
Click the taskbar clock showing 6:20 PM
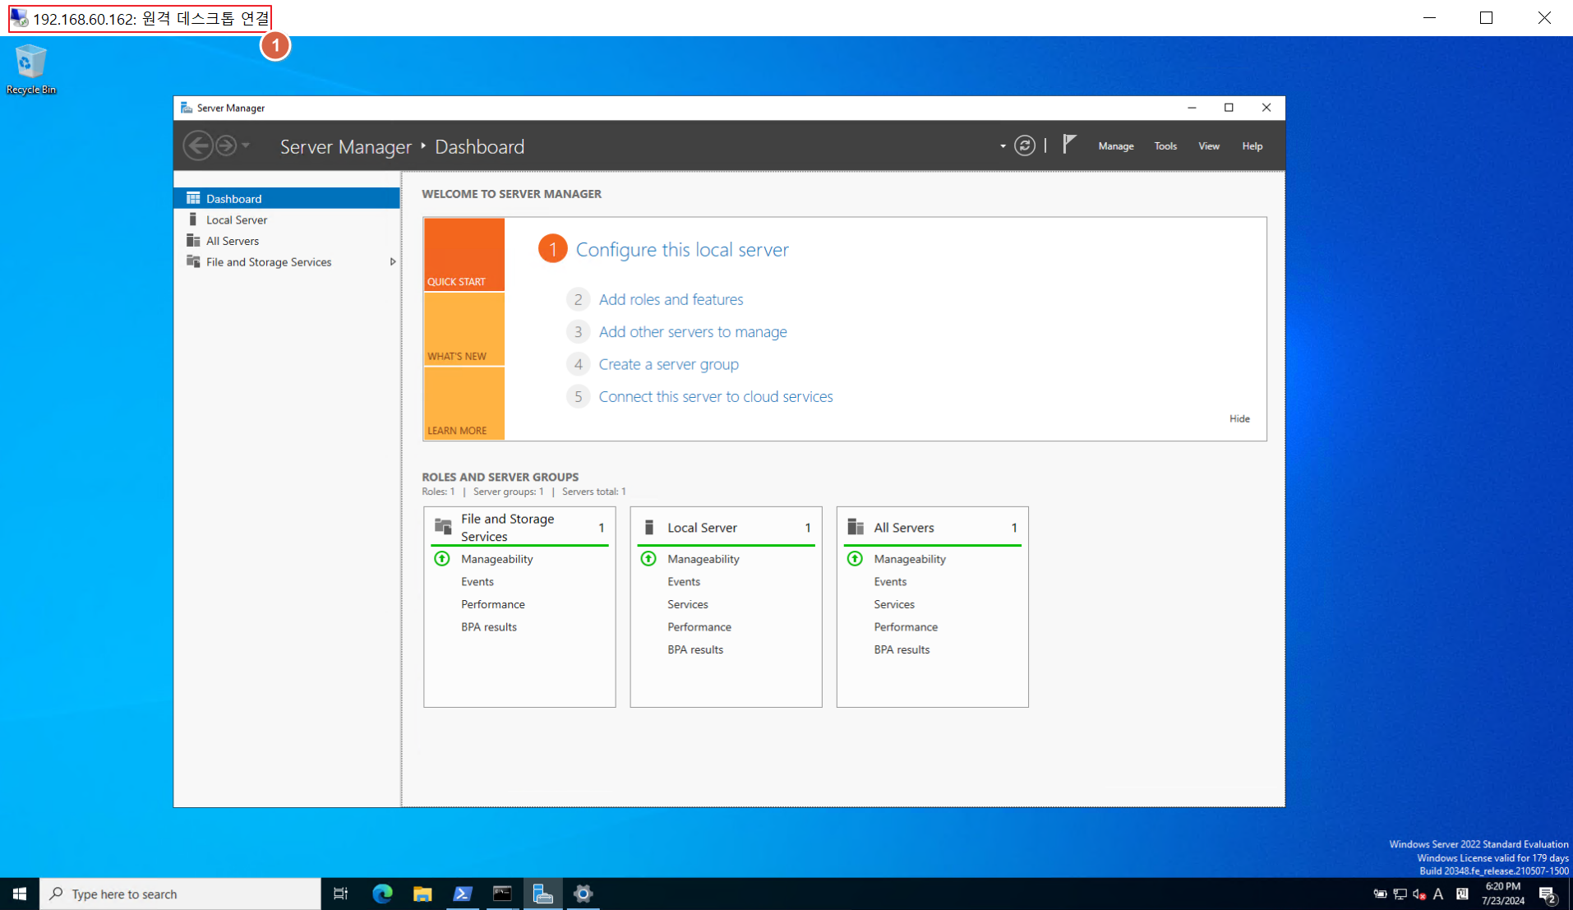1502,894
